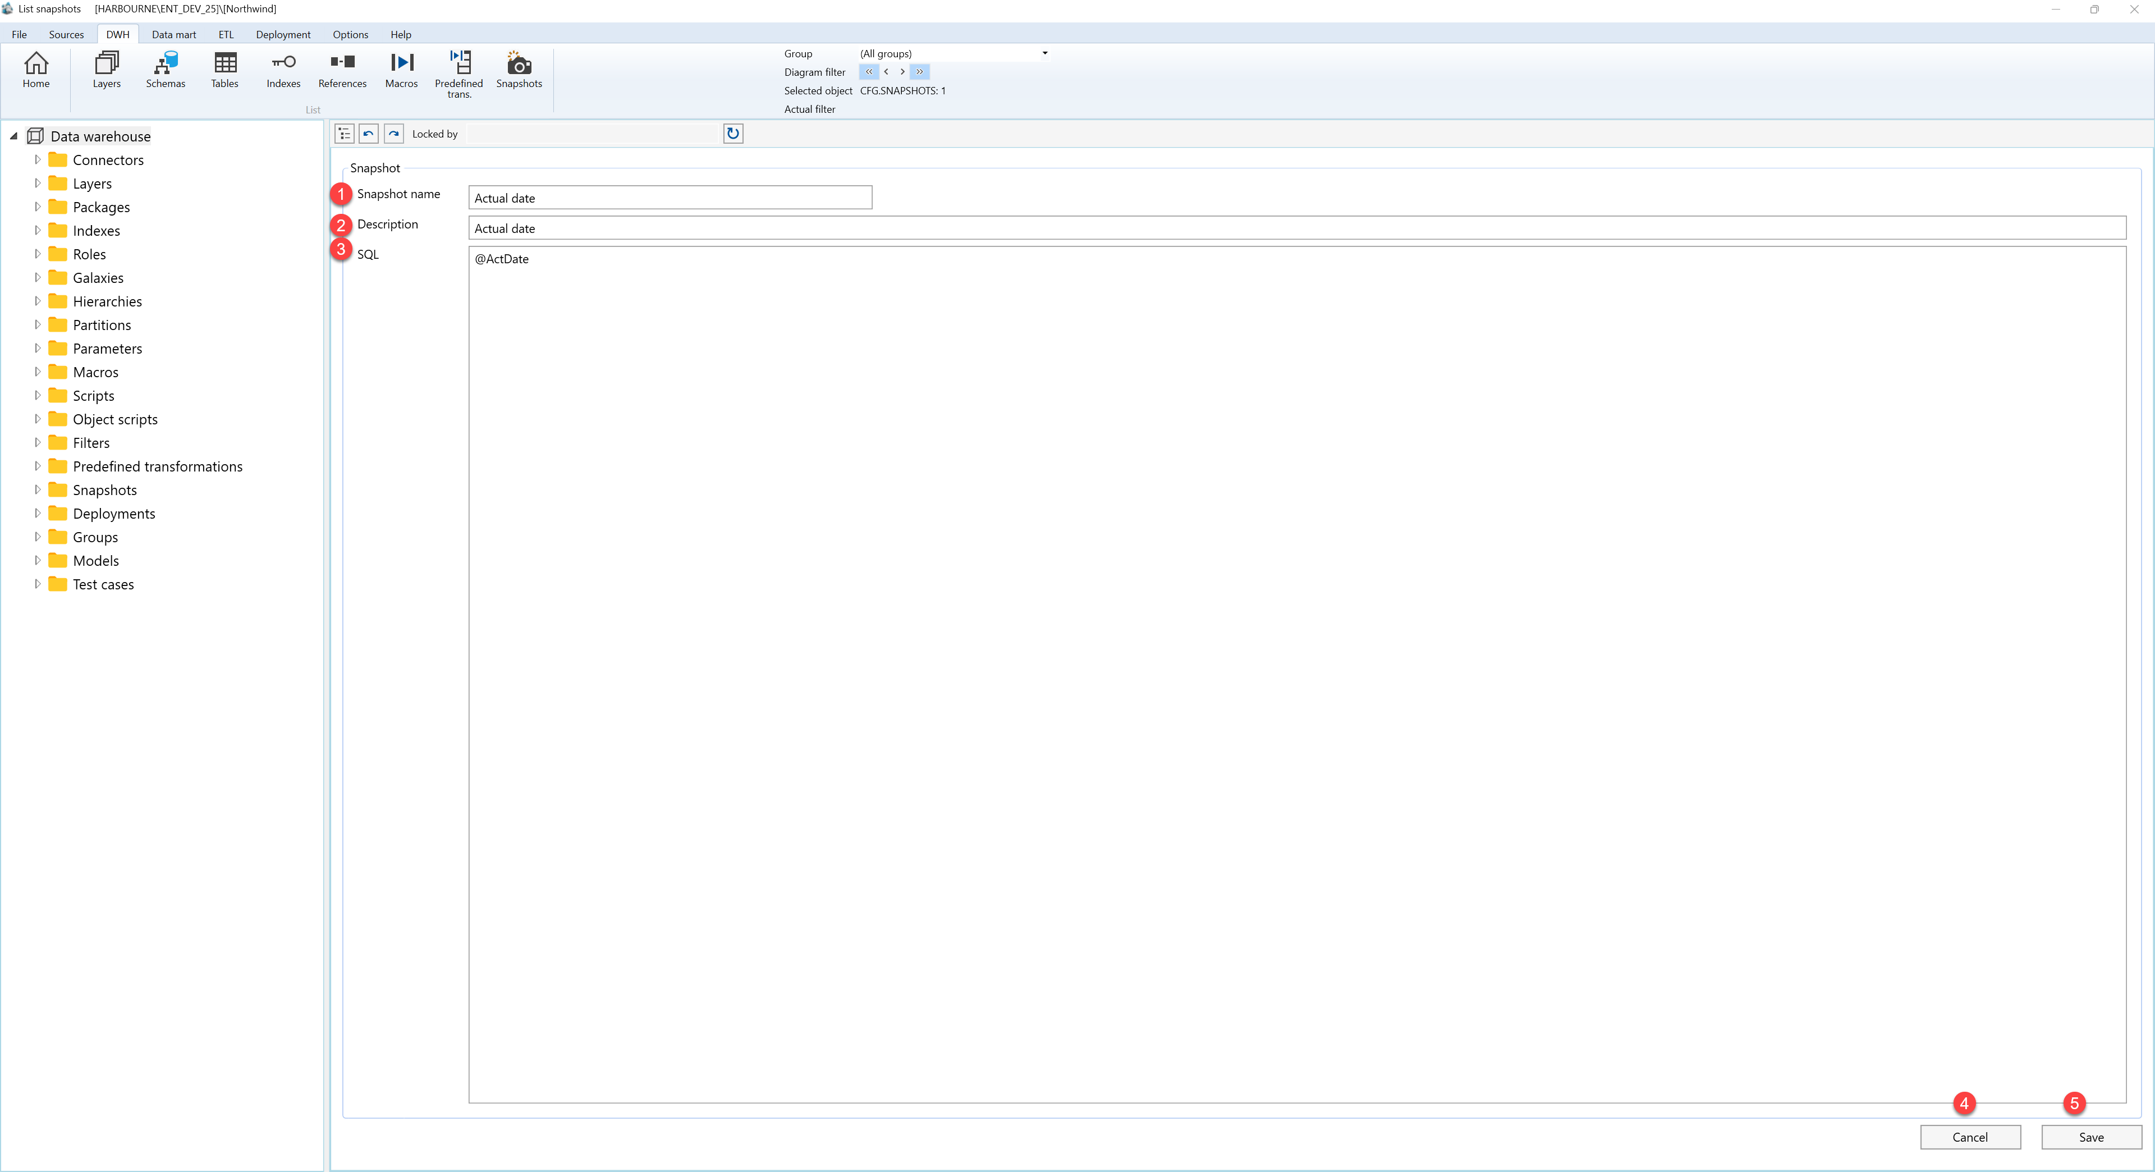The width and height of the screenshot is (2155, 1172).
Task: Click into the SQL text area
Action: click(1297, 674)
